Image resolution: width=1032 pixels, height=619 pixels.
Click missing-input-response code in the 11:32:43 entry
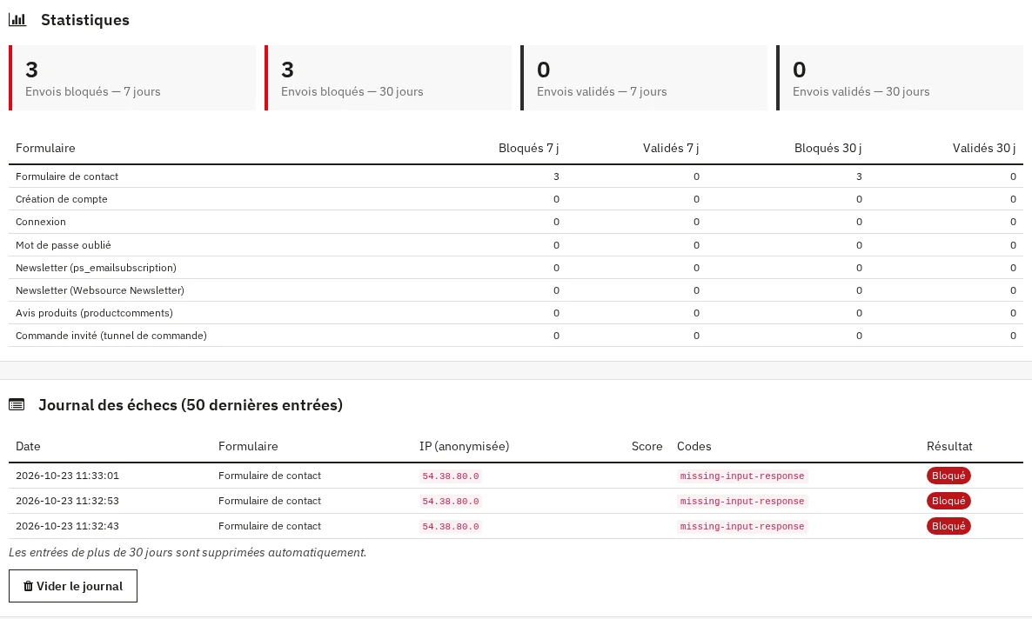[x=742, y=526]
